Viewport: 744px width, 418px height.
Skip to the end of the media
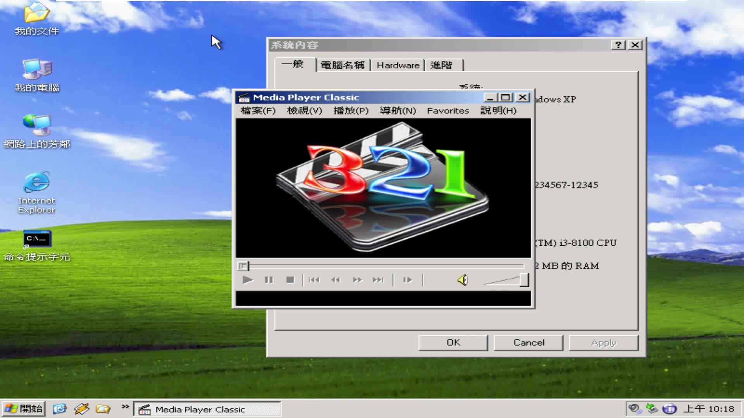(x=378, y=280)
